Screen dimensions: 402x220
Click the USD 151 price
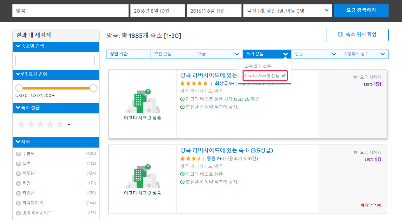pos(372,84)
